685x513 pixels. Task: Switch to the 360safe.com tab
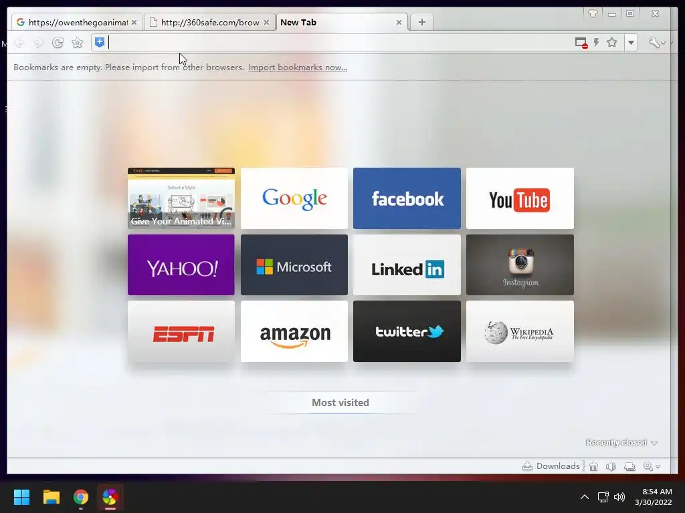click(x=209, y=22)
